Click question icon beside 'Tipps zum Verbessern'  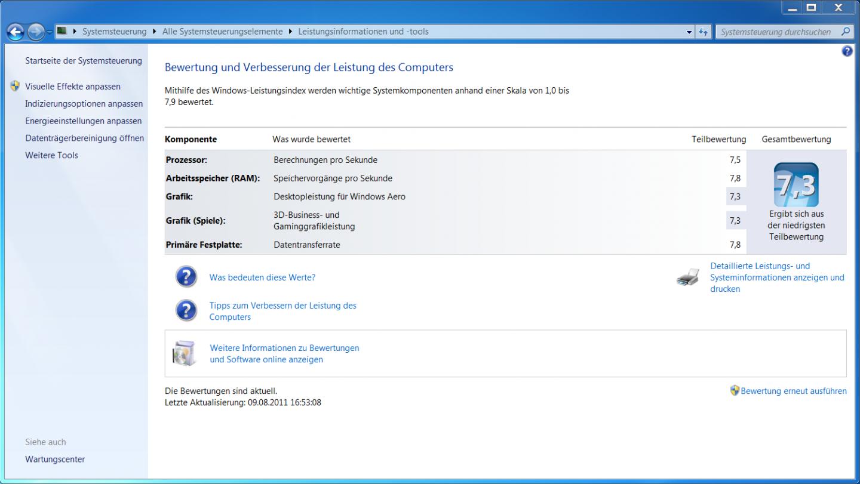tap(186, 311)
